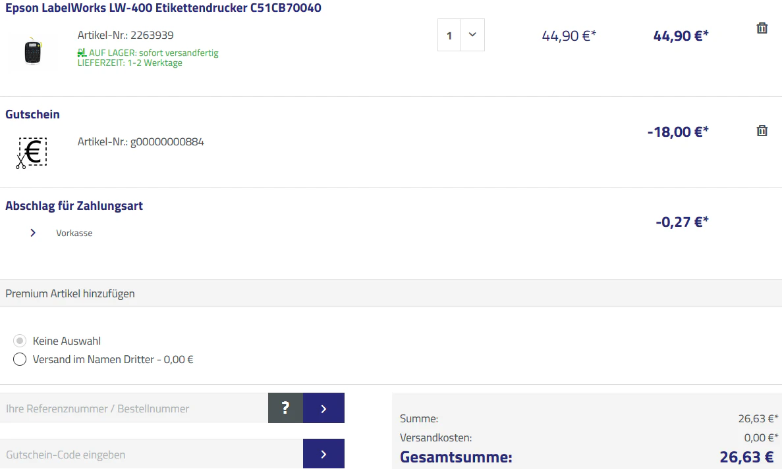782x469 pixels.
Task: Click the Versandkosten 0,00 € value
Action: point(761,437)
